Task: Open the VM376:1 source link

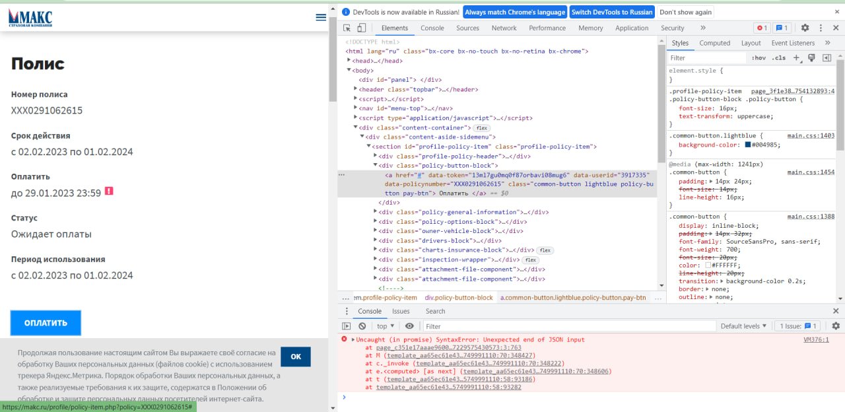Action: (x=816, y=339)
